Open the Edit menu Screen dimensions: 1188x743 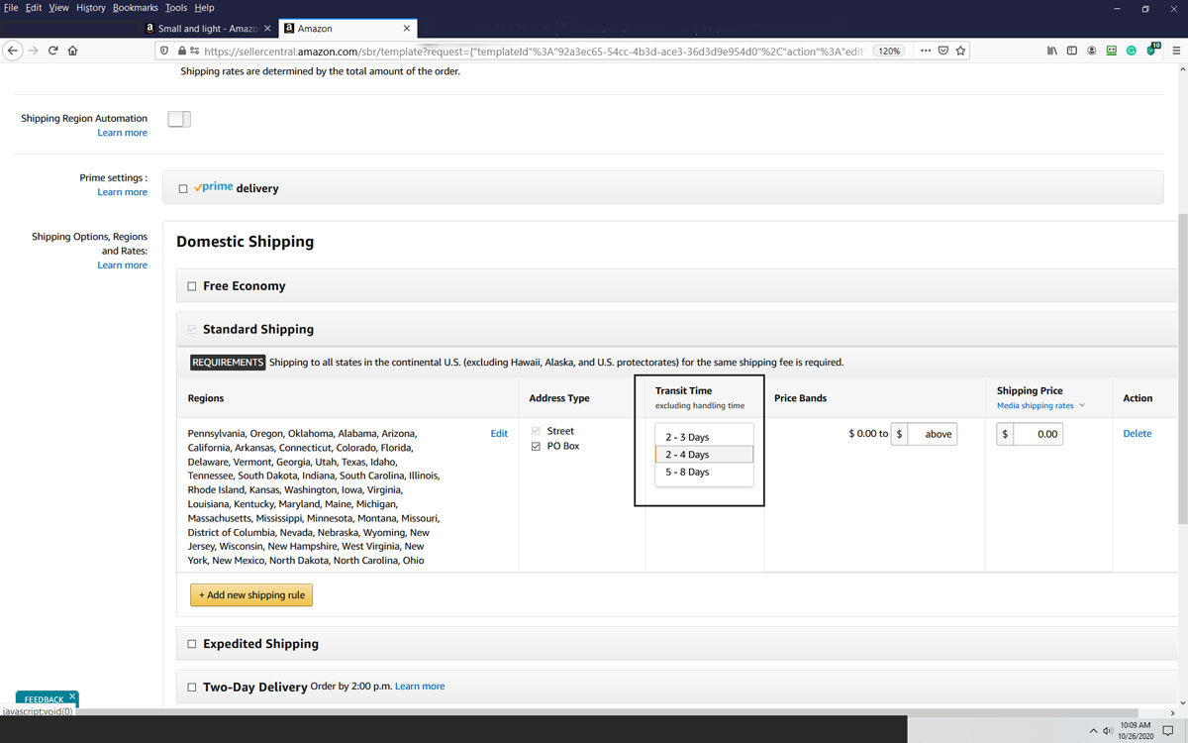[x=34, y=7]
